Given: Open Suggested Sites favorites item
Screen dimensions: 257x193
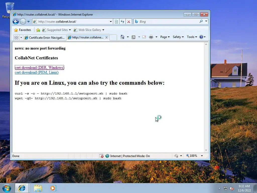Looking at the screenshot, I should tap(56, 30).
